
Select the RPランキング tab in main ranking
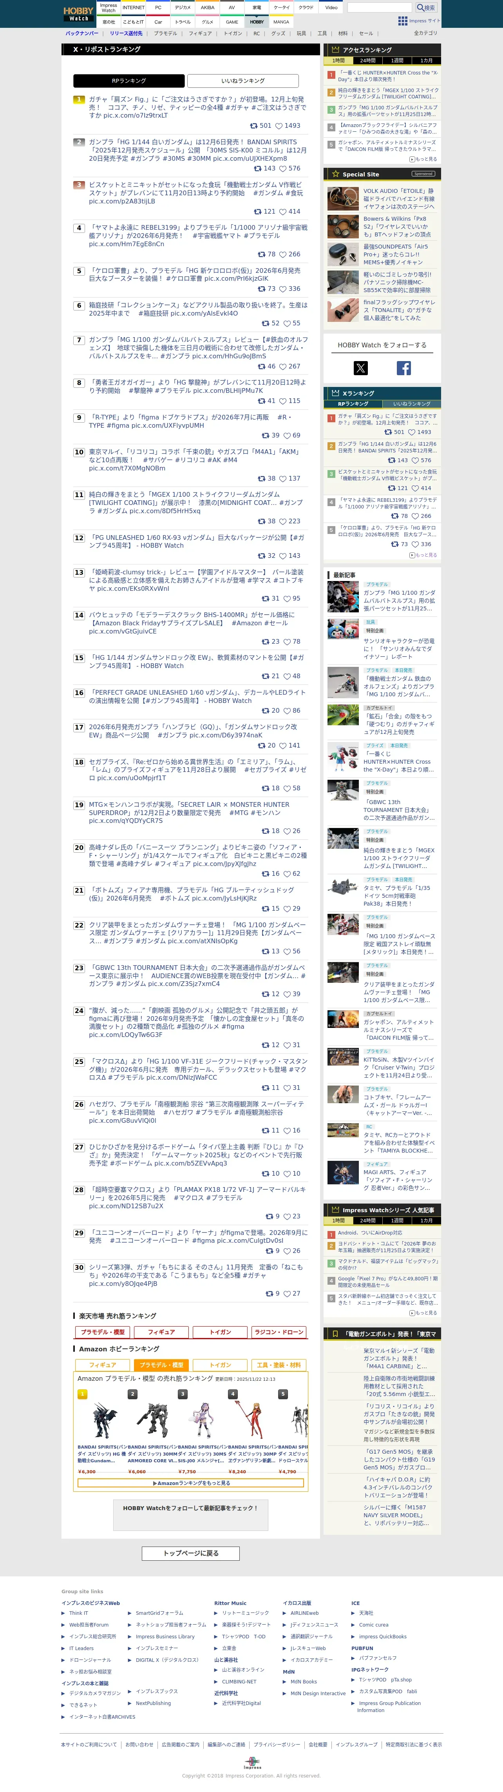tap(129, 81)
